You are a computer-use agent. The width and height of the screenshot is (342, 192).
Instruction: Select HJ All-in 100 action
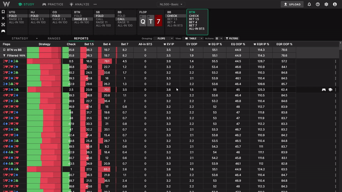pos(38,22)
